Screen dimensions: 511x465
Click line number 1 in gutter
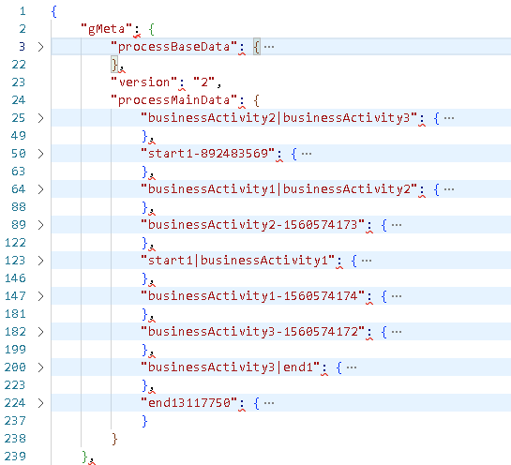tap(23, 11)
